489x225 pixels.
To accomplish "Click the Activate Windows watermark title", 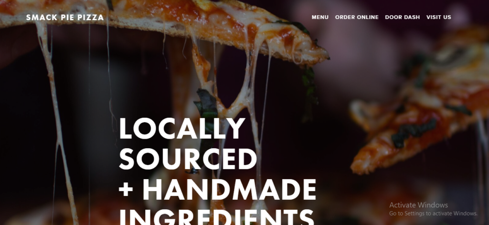I will 418,205.
